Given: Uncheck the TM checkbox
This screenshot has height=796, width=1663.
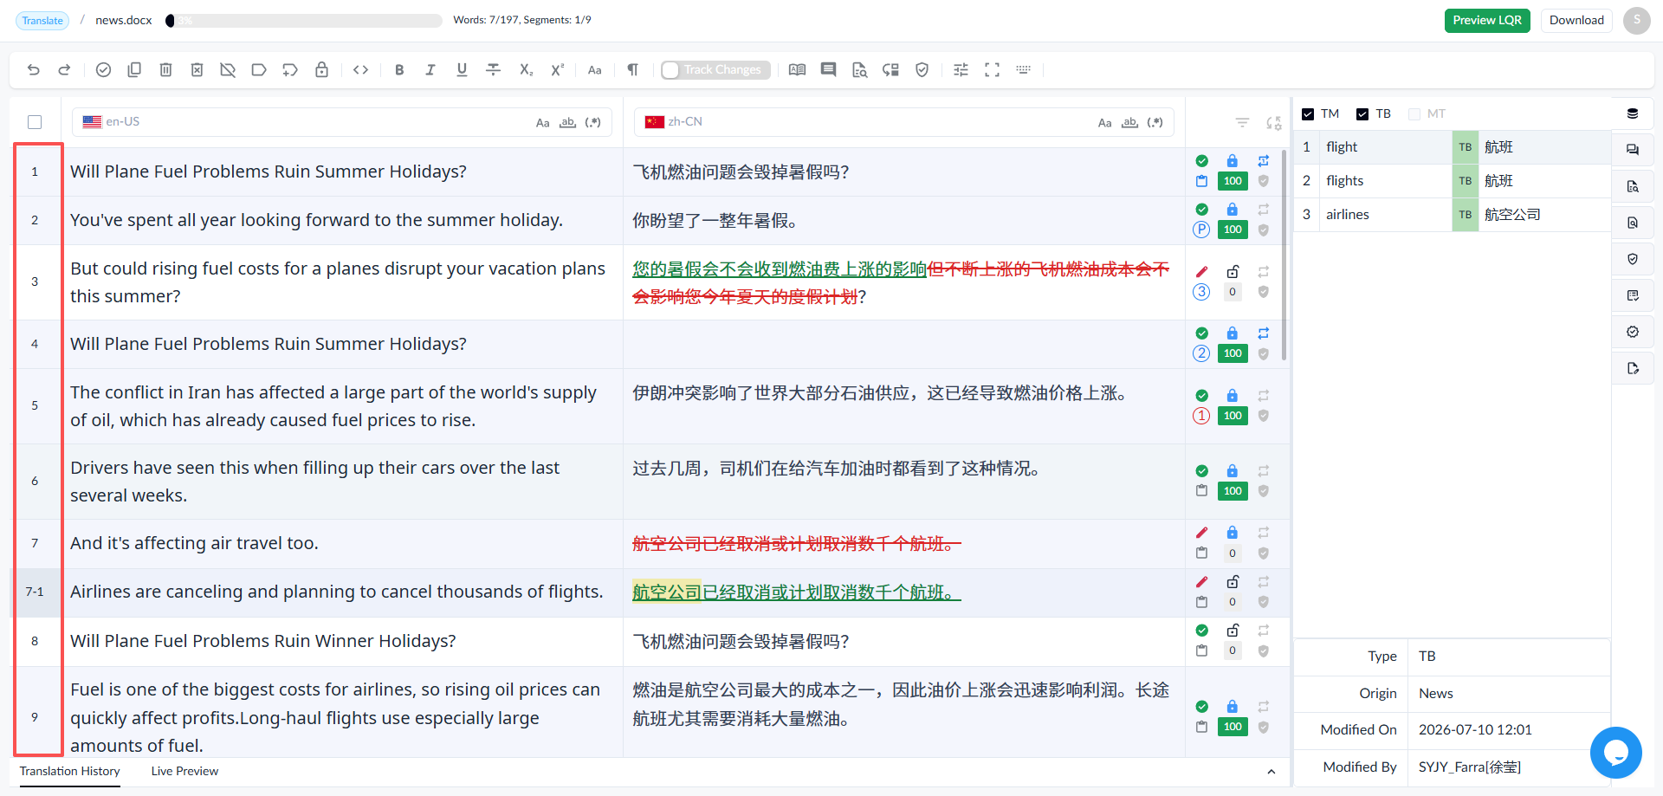Looking at the screenshot, I should (1308, 114).
